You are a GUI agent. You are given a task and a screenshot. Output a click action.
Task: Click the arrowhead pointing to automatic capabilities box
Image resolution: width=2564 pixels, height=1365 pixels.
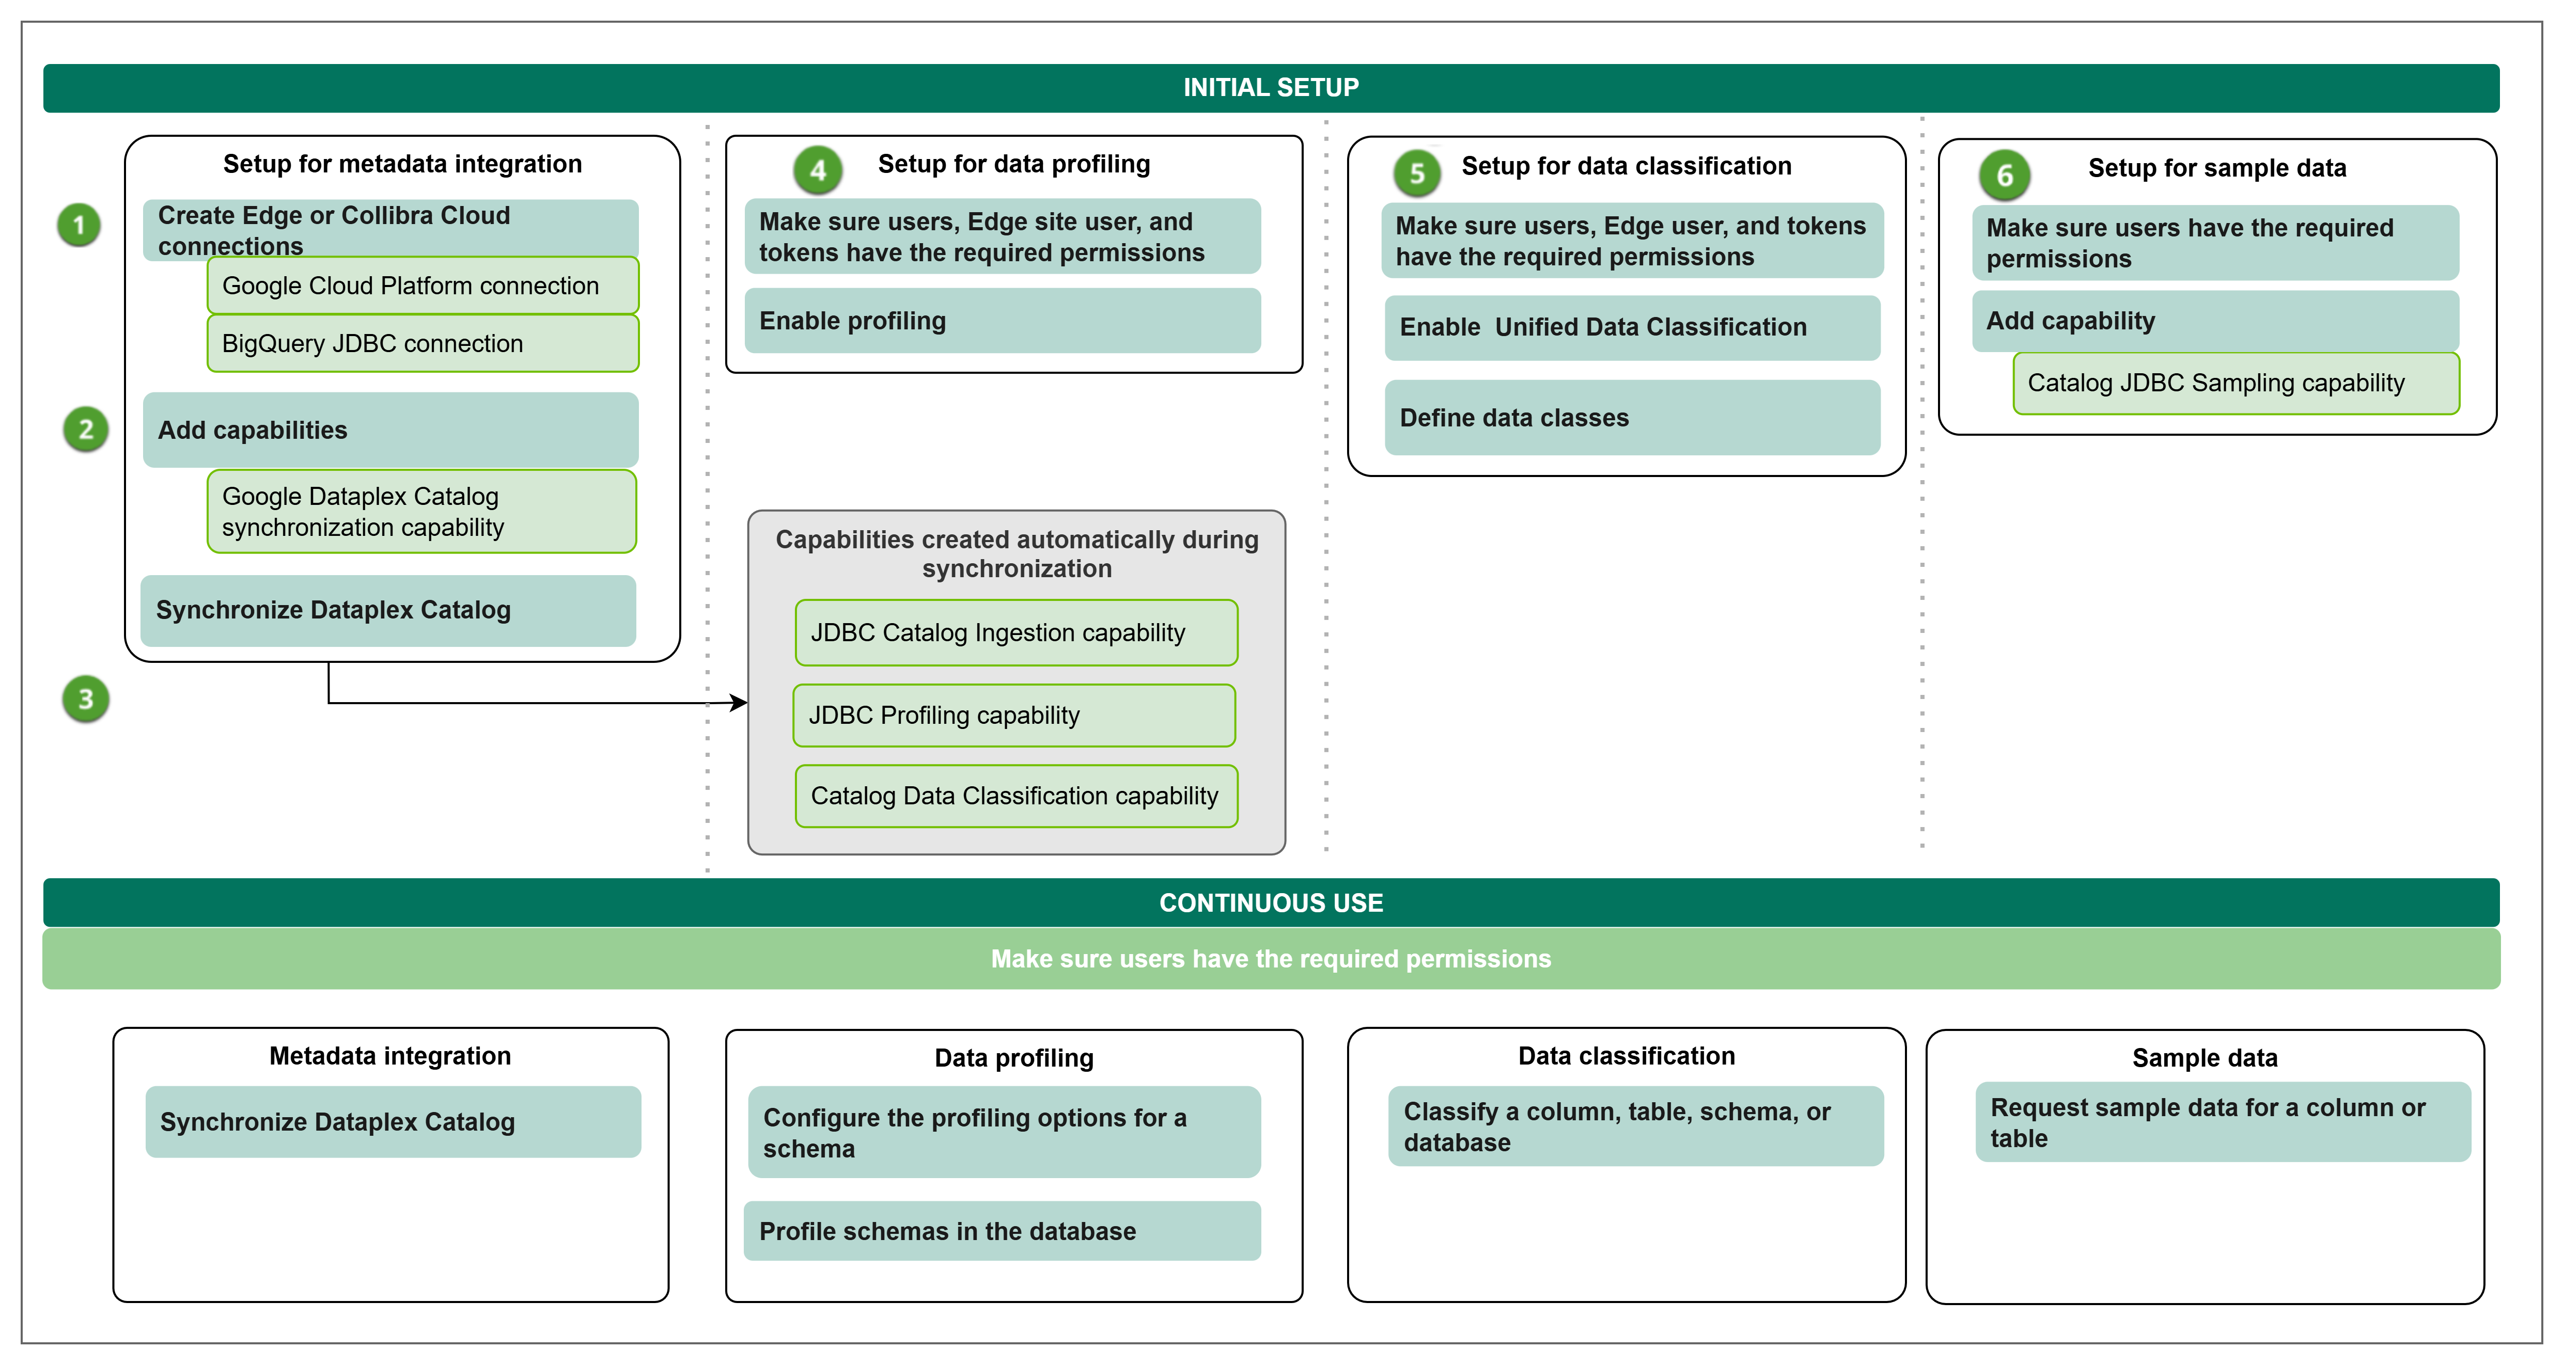click(739, 703)
